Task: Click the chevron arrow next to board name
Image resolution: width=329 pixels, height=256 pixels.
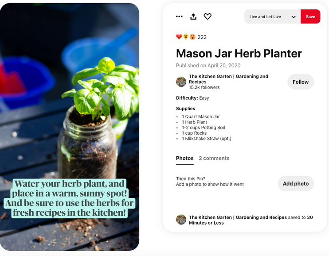Action: tap(294, 17)
